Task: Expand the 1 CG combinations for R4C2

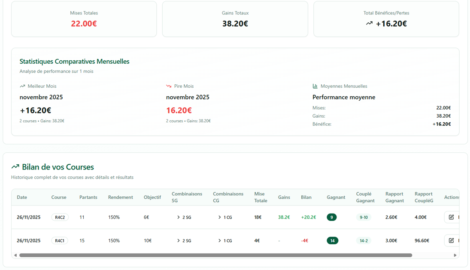Action: 225,217
